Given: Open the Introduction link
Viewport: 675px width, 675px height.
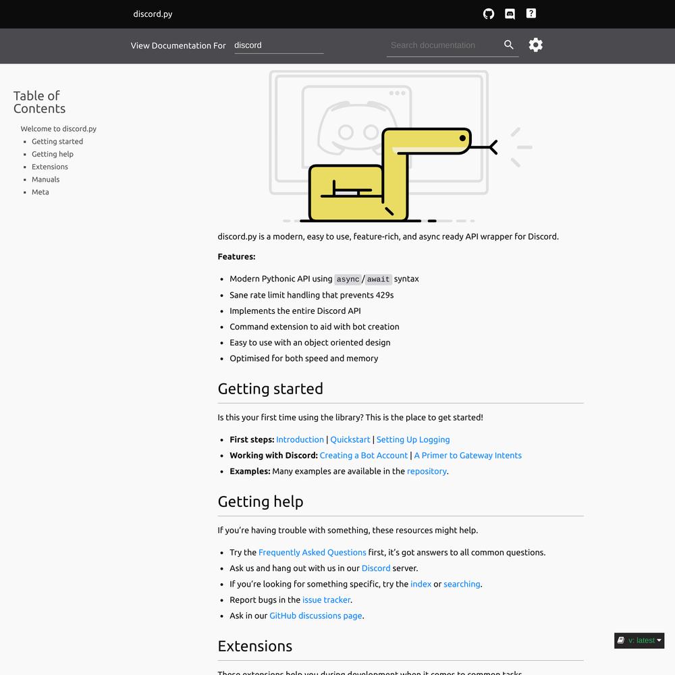Looking at the screenshot, I should pyautogui.click(x=300, y=439).
